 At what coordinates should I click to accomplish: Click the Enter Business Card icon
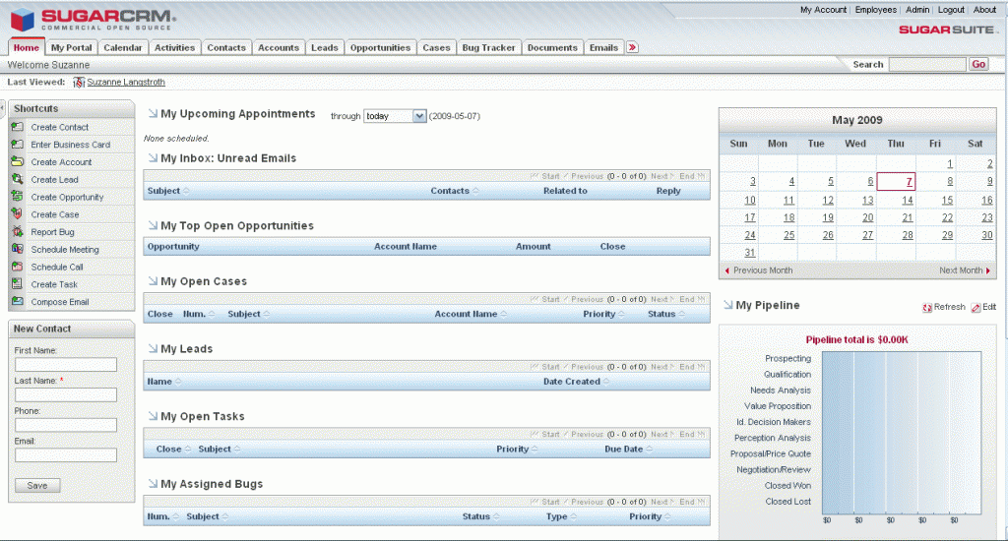(18, 144)
